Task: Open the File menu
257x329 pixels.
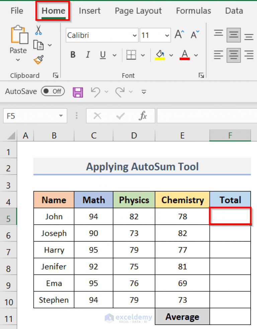Action: (x=16, y=11)
